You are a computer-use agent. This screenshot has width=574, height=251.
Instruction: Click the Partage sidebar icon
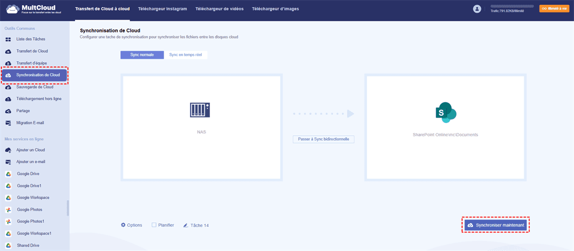[8, 111]
